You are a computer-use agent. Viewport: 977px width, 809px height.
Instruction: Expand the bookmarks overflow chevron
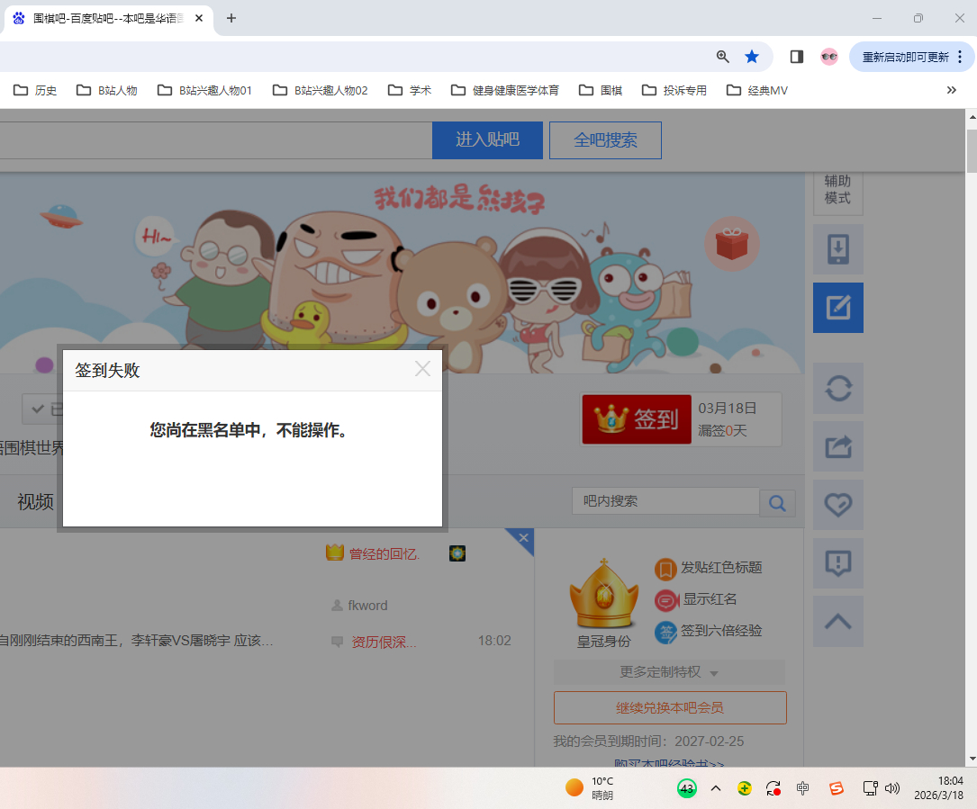(951, 90)
